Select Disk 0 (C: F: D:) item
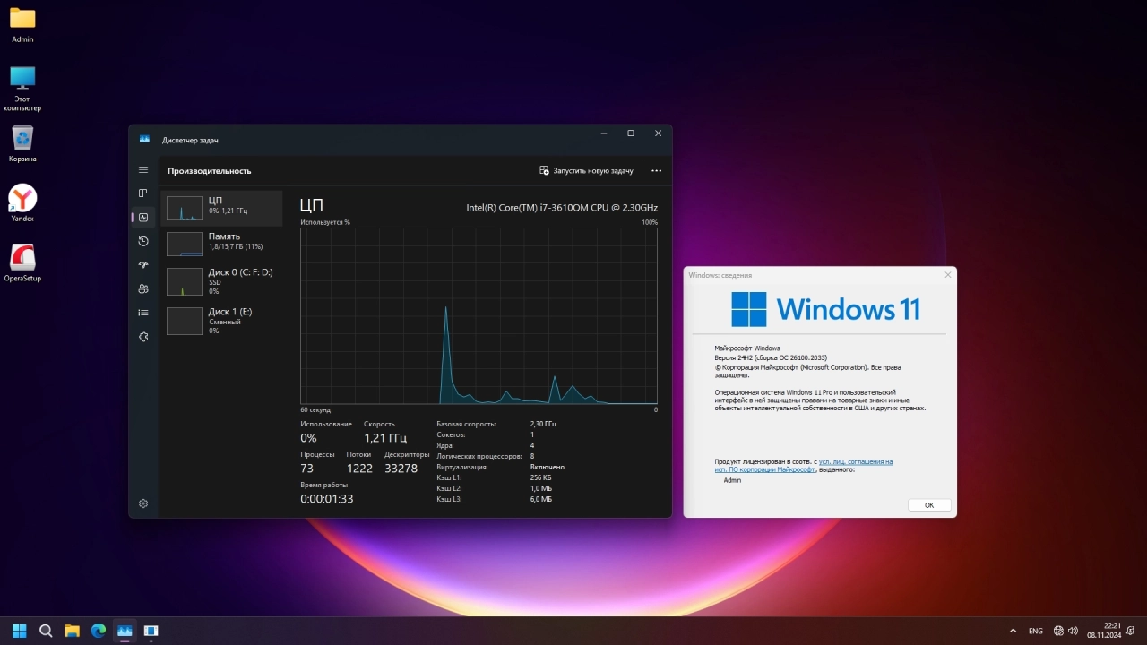The width and height of the screenshot is (1147, 645). 221,281
